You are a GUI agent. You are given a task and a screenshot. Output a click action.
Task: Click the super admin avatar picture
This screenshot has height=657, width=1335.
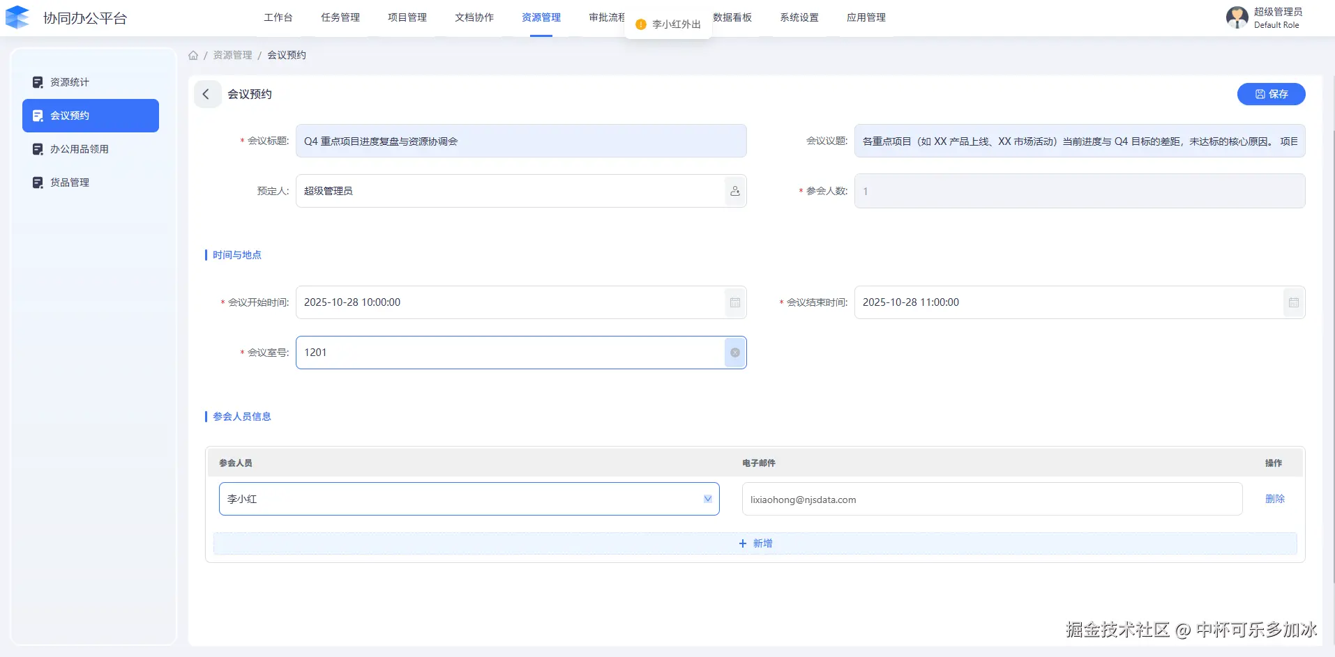[x=1237, y=17]
